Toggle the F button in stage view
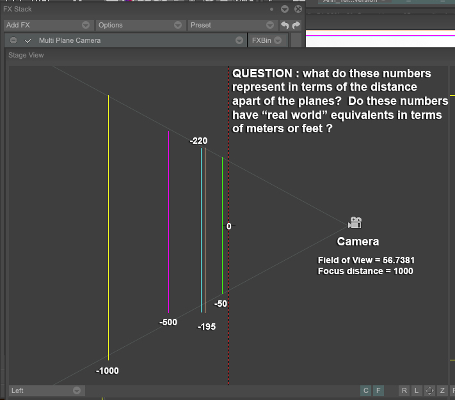 [378, 390]
